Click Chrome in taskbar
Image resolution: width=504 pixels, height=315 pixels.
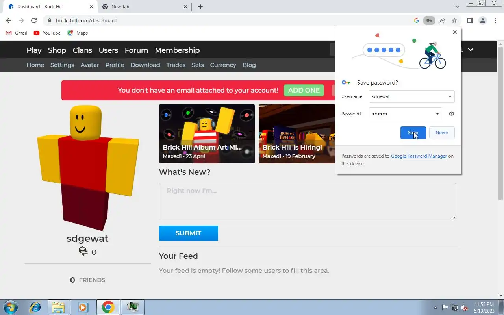pos(108,307)
